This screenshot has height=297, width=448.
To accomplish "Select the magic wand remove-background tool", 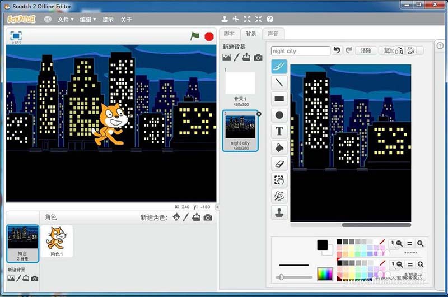I will click(279, 196).
